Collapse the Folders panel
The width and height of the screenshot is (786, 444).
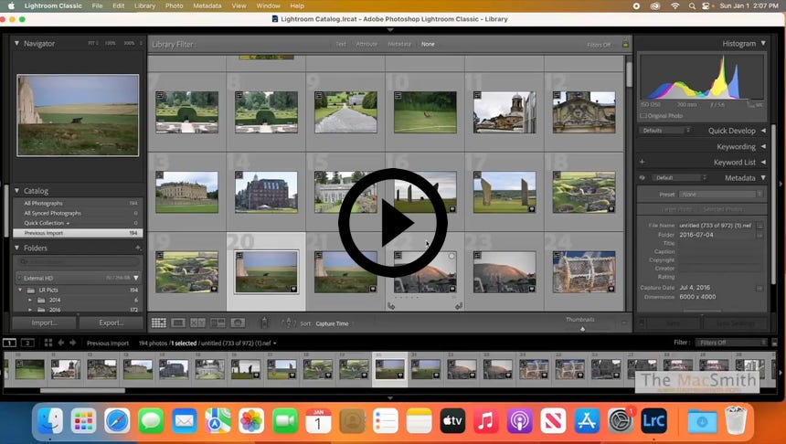16,248
